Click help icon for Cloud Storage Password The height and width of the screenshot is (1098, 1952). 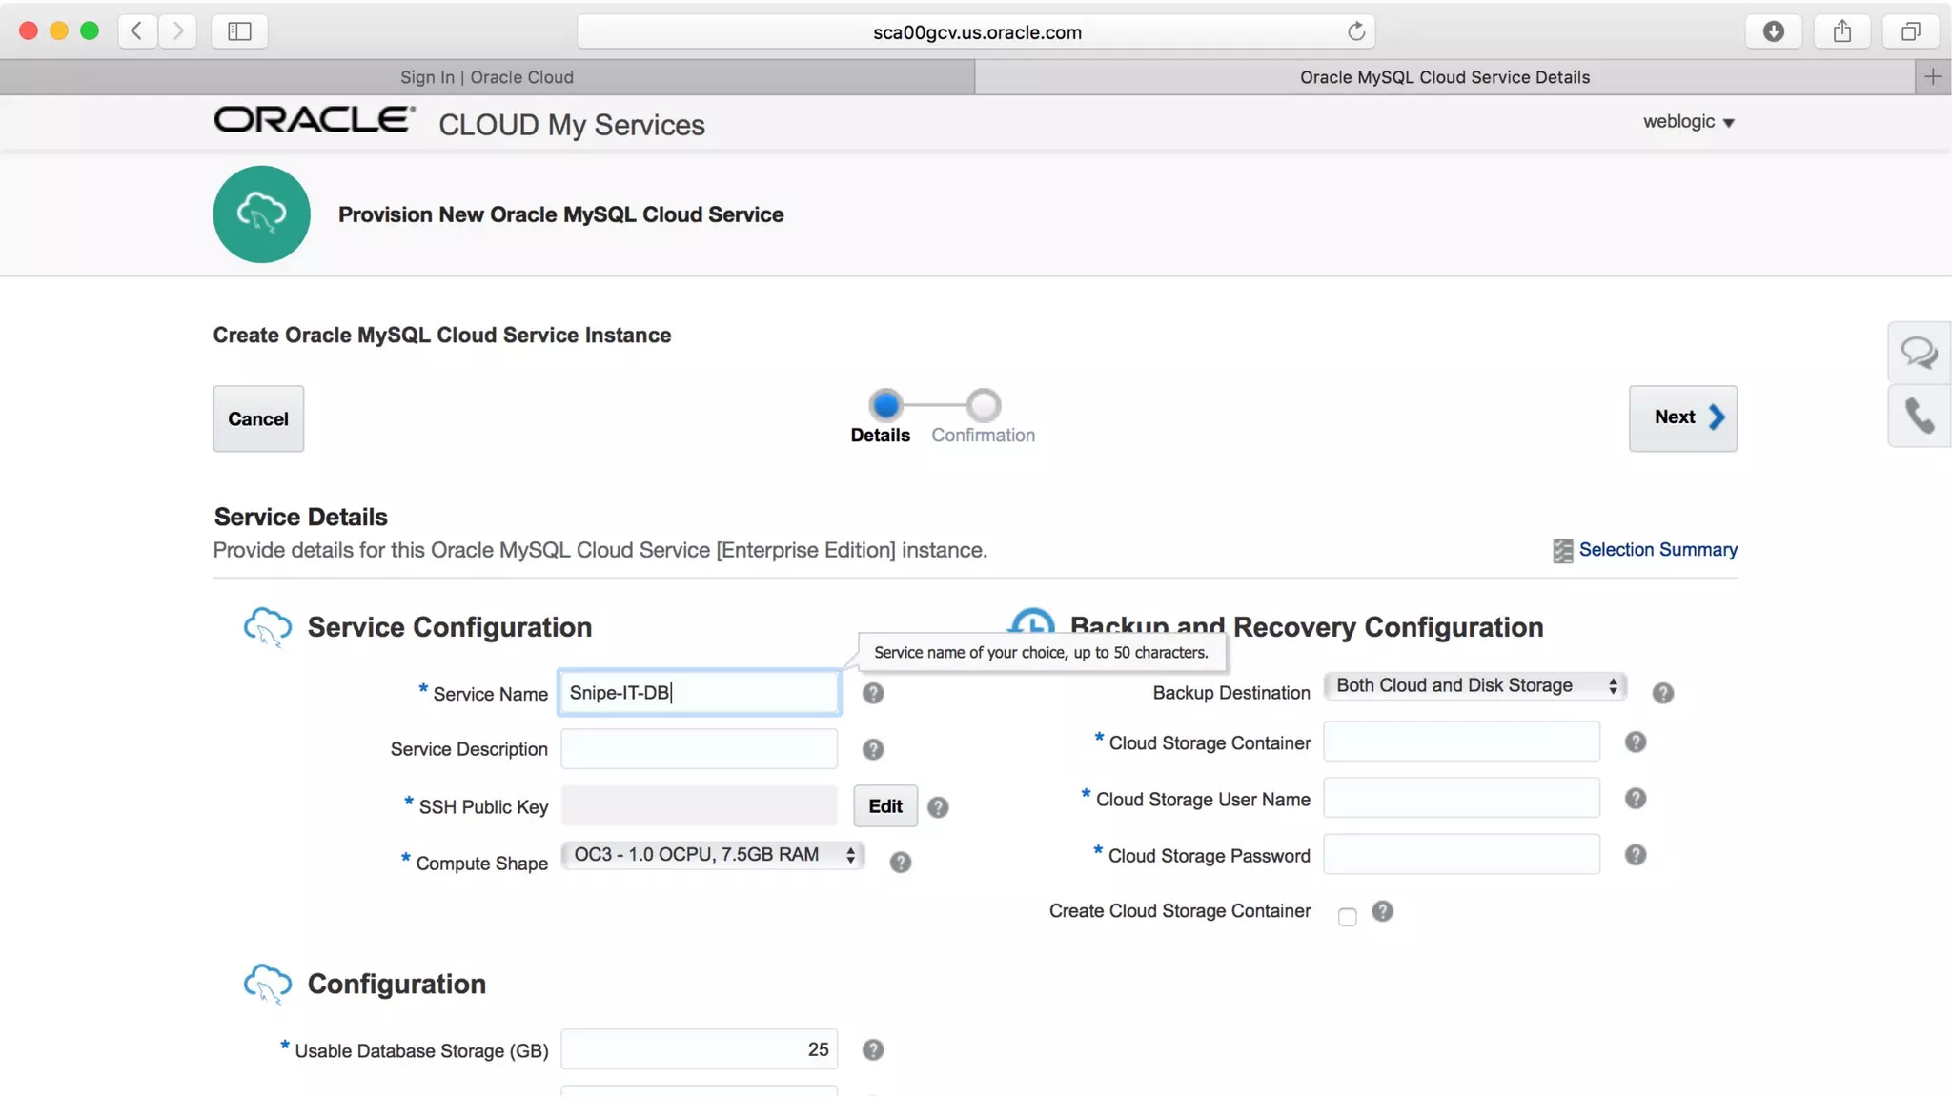coord(1635,855)
